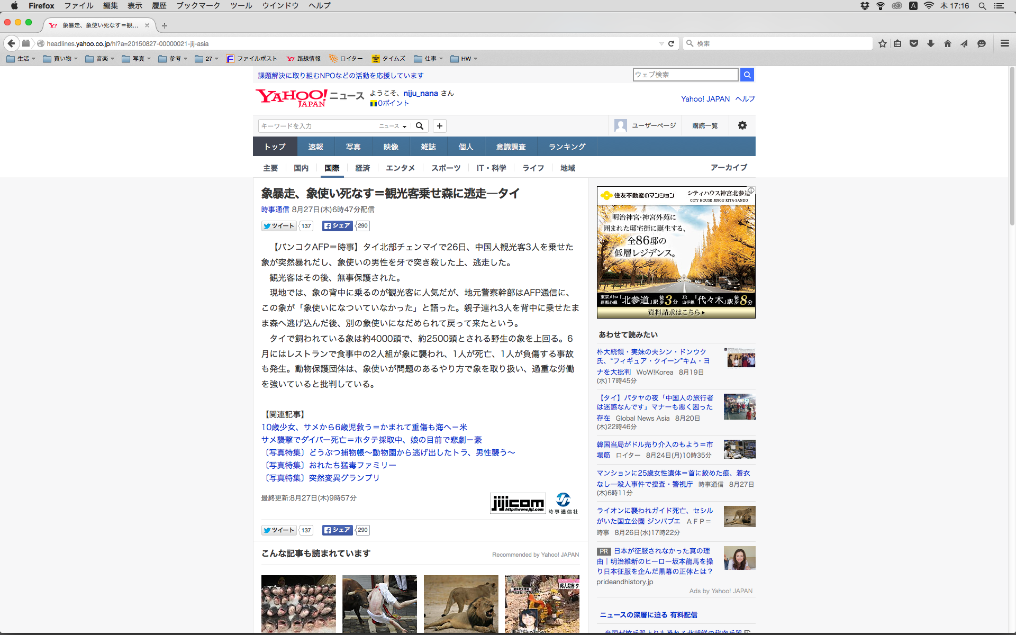Image resolution: width=1016 pixels, height=635 pixels.
Task: Click the Pocket save icon
Action: click(x=914, y=43)
